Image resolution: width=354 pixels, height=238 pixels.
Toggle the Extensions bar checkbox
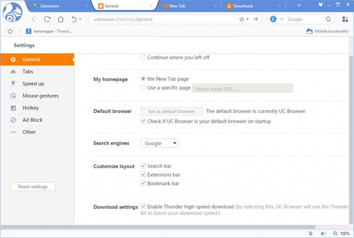[143, 174]
